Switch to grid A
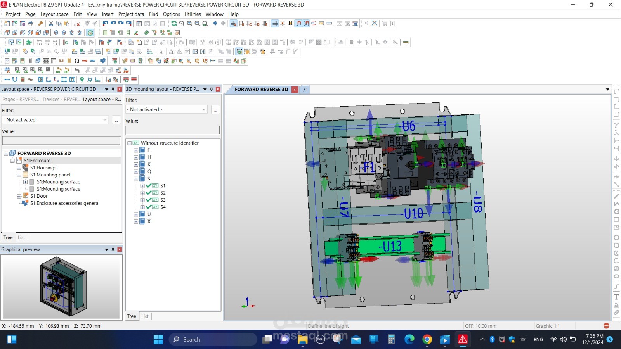 (x=234, y=23)
